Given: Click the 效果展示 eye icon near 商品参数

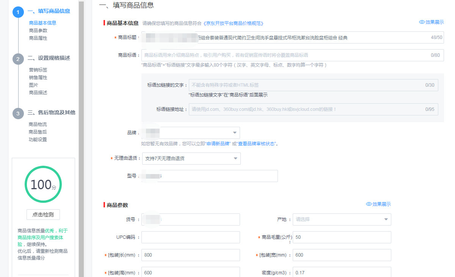Looking at the screenshot, I should (368, 204).
